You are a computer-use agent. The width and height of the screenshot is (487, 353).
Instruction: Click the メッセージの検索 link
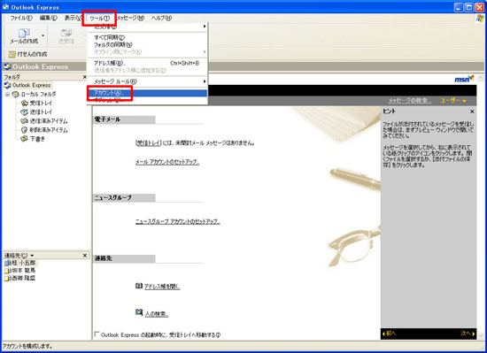click(x=410, y=101)
